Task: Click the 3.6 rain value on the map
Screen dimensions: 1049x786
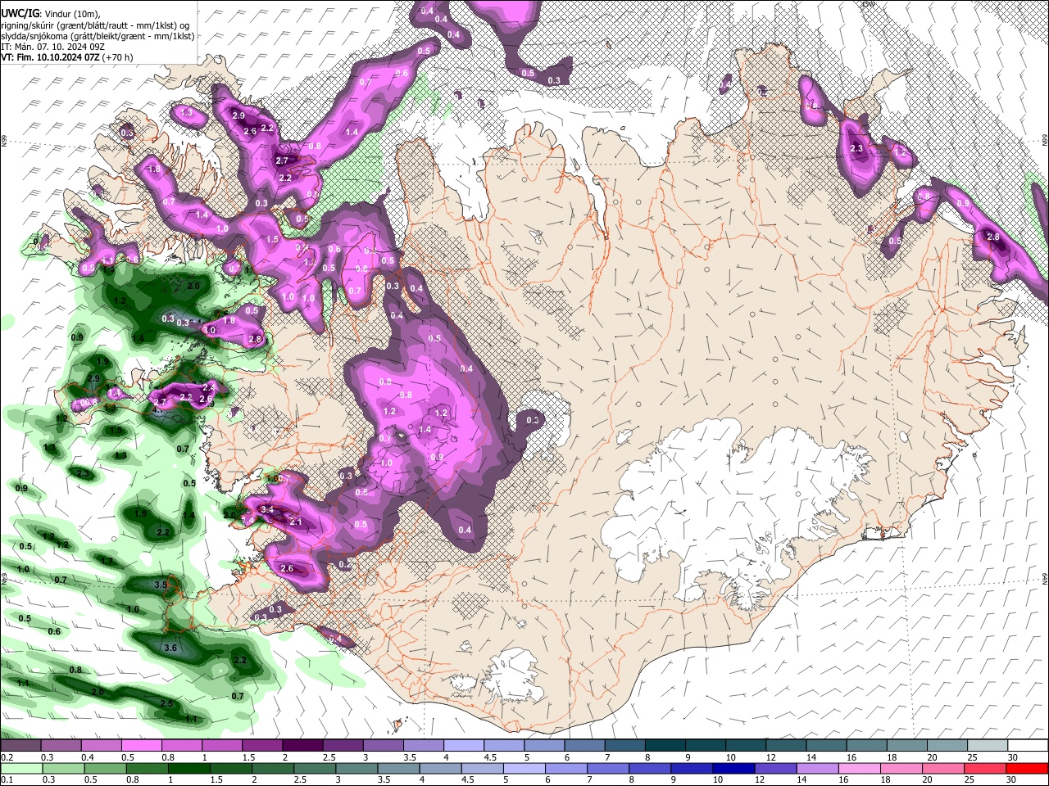Action: pyautogui.click(x=170, y=648)
